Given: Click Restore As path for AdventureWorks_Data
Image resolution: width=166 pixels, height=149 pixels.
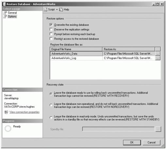Looking at the screenshot, I should [x=129, y=54].
